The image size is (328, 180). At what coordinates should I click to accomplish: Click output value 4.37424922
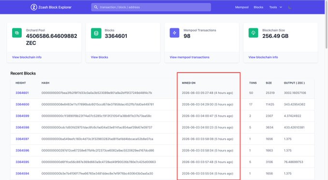coord(292,116)
